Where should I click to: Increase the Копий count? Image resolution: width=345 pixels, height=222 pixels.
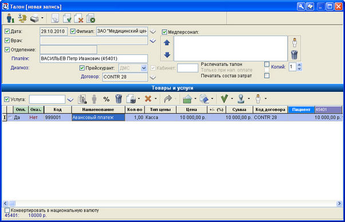[x=299, y=65]
